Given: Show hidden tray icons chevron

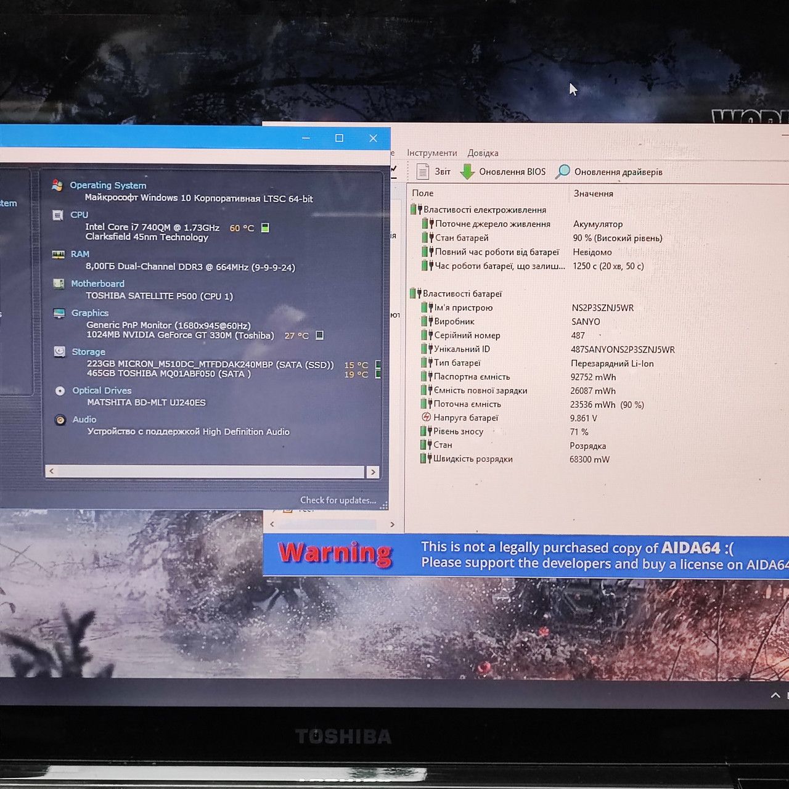Looking at the screenshot, I should [775, 695].
